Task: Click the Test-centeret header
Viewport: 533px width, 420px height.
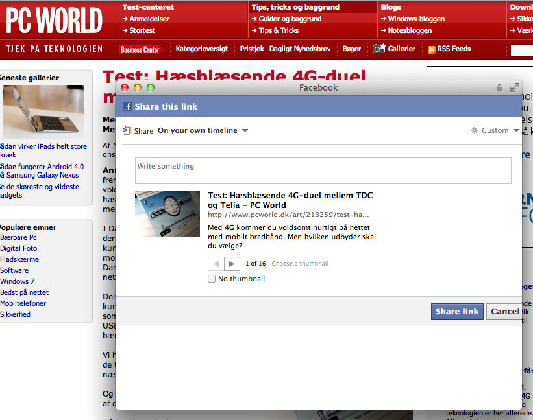Action: click(148, 7)
